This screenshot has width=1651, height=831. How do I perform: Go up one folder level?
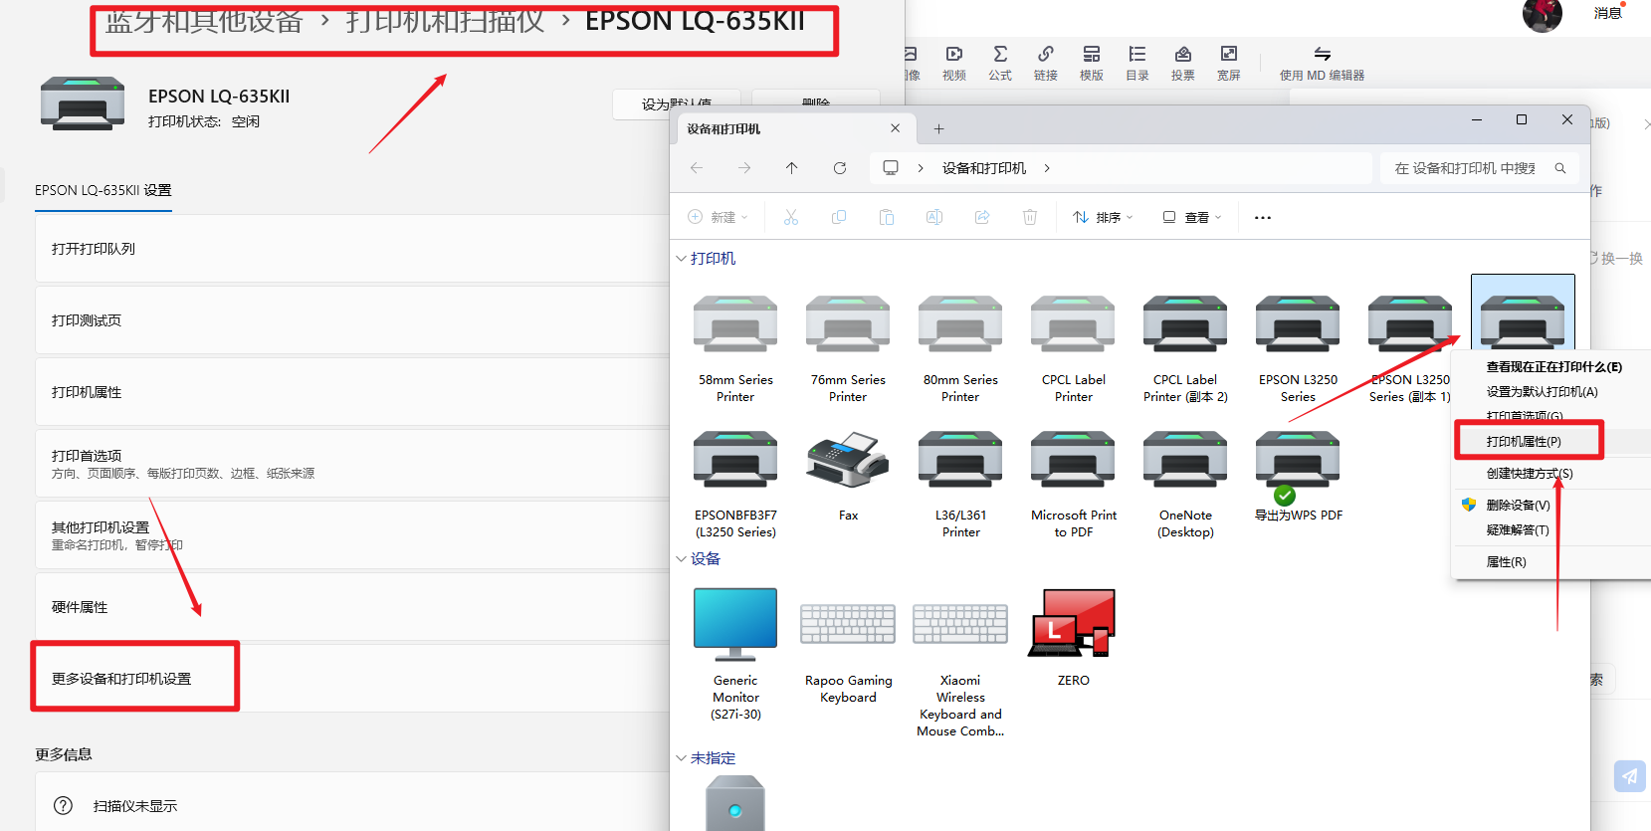(x=792, y=168)
